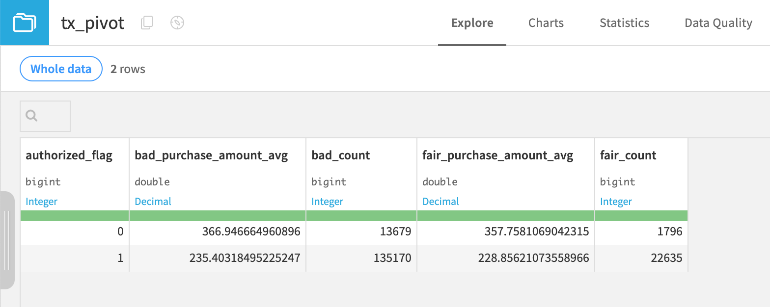Open the authorized_flag column header menu
The height and width of the screenshot is (307, 770).
(x=69, y=155)
